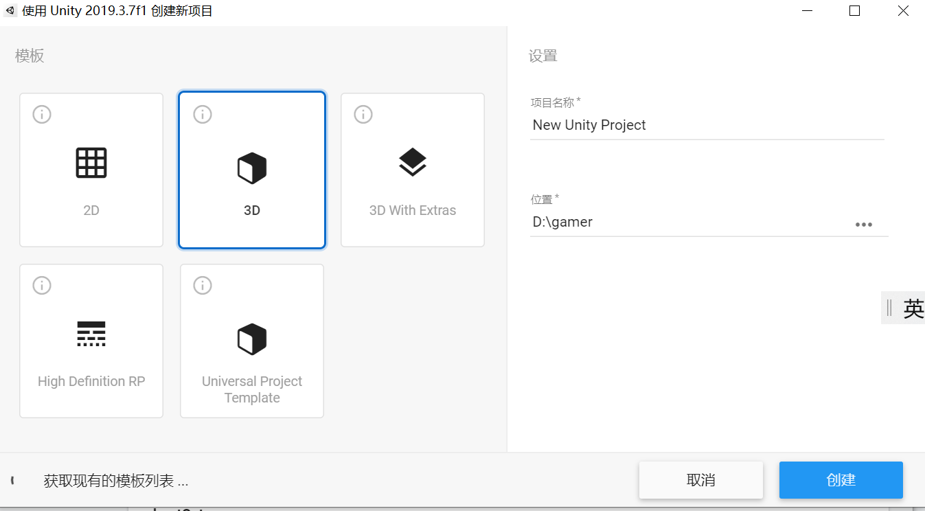This screenshot has height=511, width=925.
Task: Click the IME toolbar drag handle
Action: (x=889, y=308)
